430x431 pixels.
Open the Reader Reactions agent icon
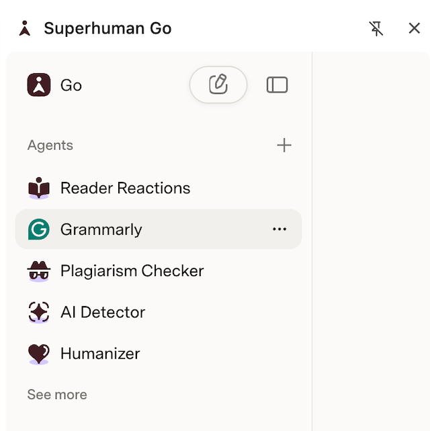[x=39, y=188]
